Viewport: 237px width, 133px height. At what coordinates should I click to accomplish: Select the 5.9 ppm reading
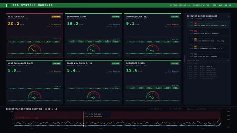tap(14, 70)
